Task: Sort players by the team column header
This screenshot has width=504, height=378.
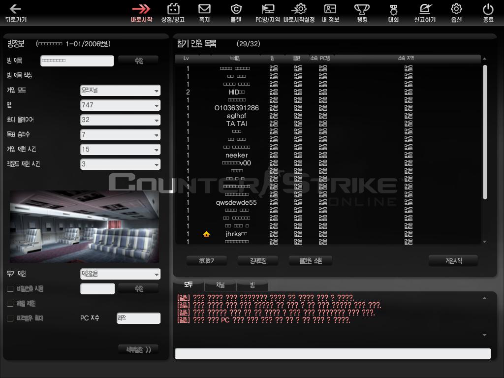Action: [x=273, y=58]
